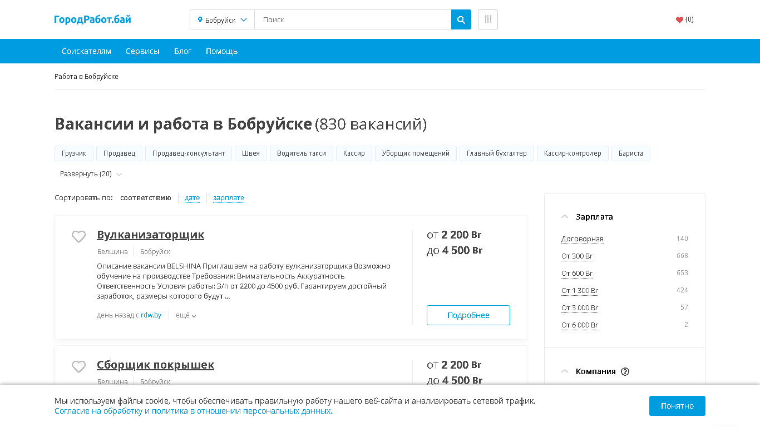Filter salary От 3 000 Br
Screen dimensions: 760x427
click(580, 308)
